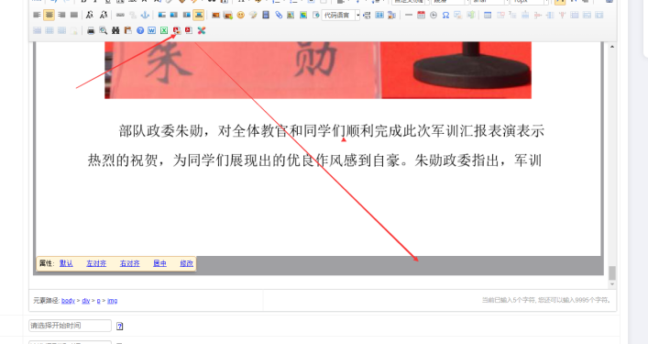Image resolution: width=648 pixels, height=344 pixels.
Task: Click the binoculars search-replace icon
Action: [x=115, y=30]
